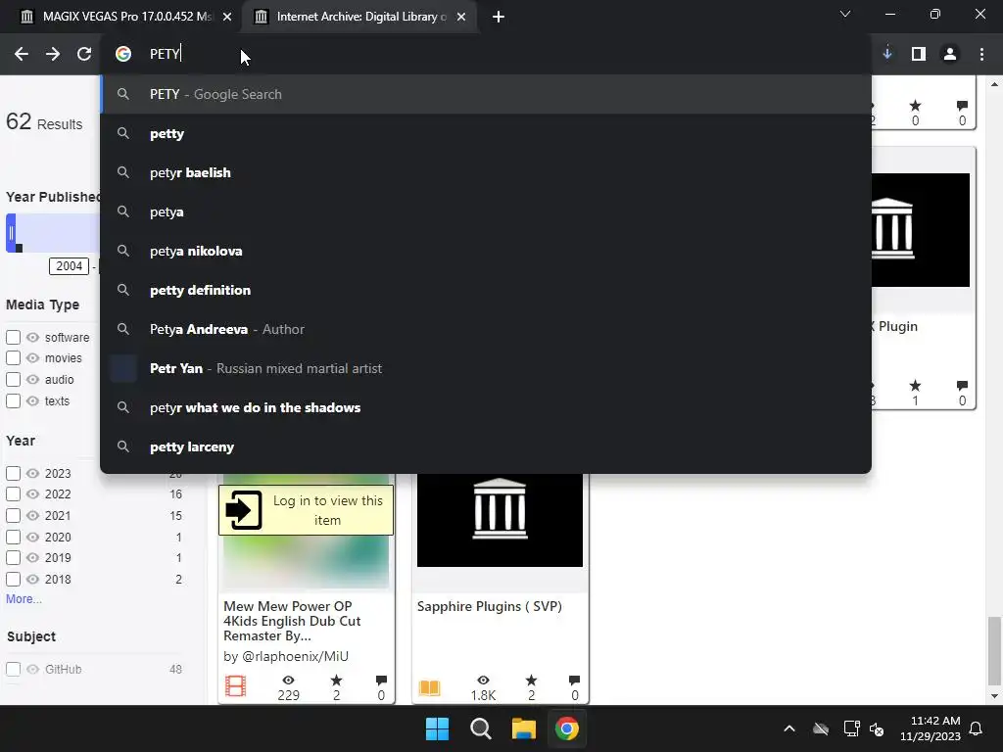Open the tab search chevron
This screenshot has height=752, width=1003.
coord(845,14)
